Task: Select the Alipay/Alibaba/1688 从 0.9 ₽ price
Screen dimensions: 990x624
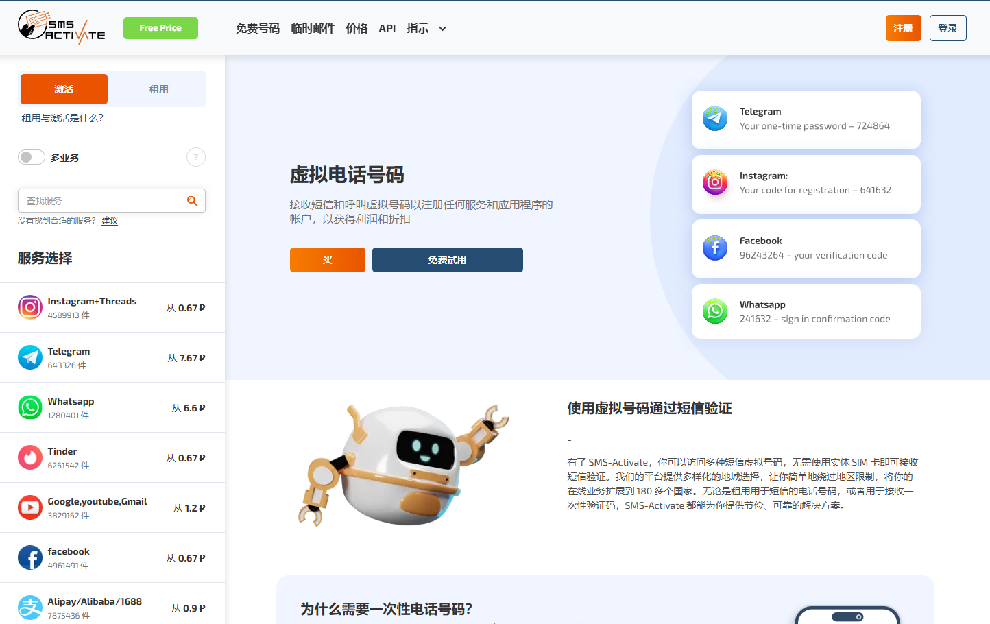Action: 188,608
